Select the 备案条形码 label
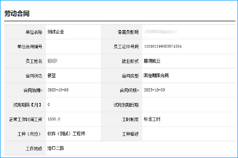 pyautogui.click(x=128, y=32)
